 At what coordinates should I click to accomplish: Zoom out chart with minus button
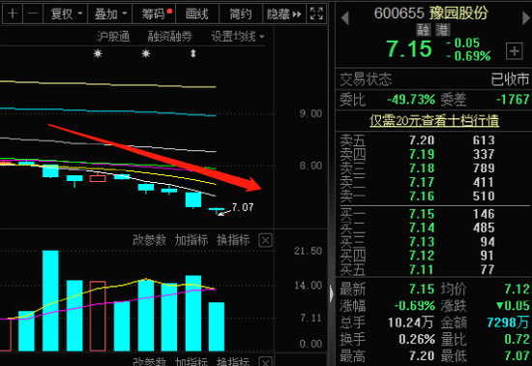(x=33, y=14)
